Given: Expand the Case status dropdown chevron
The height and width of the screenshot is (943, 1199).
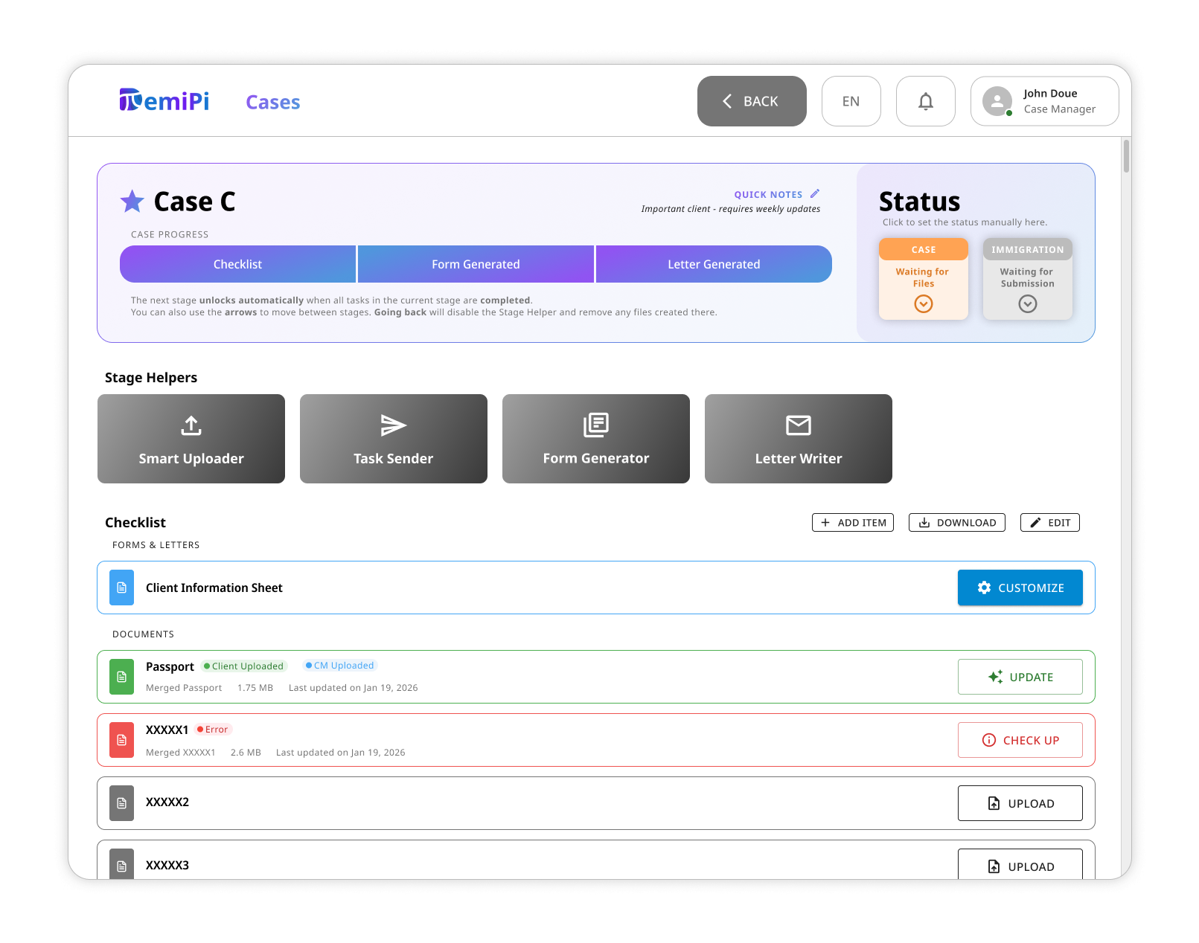Looking at the screenshot, I should click(x=923, y=303).
